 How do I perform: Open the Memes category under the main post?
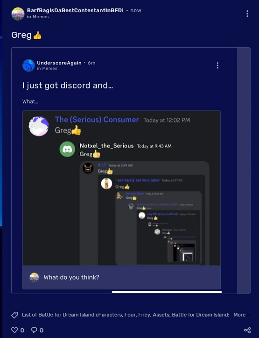click(x=41, y=17)
